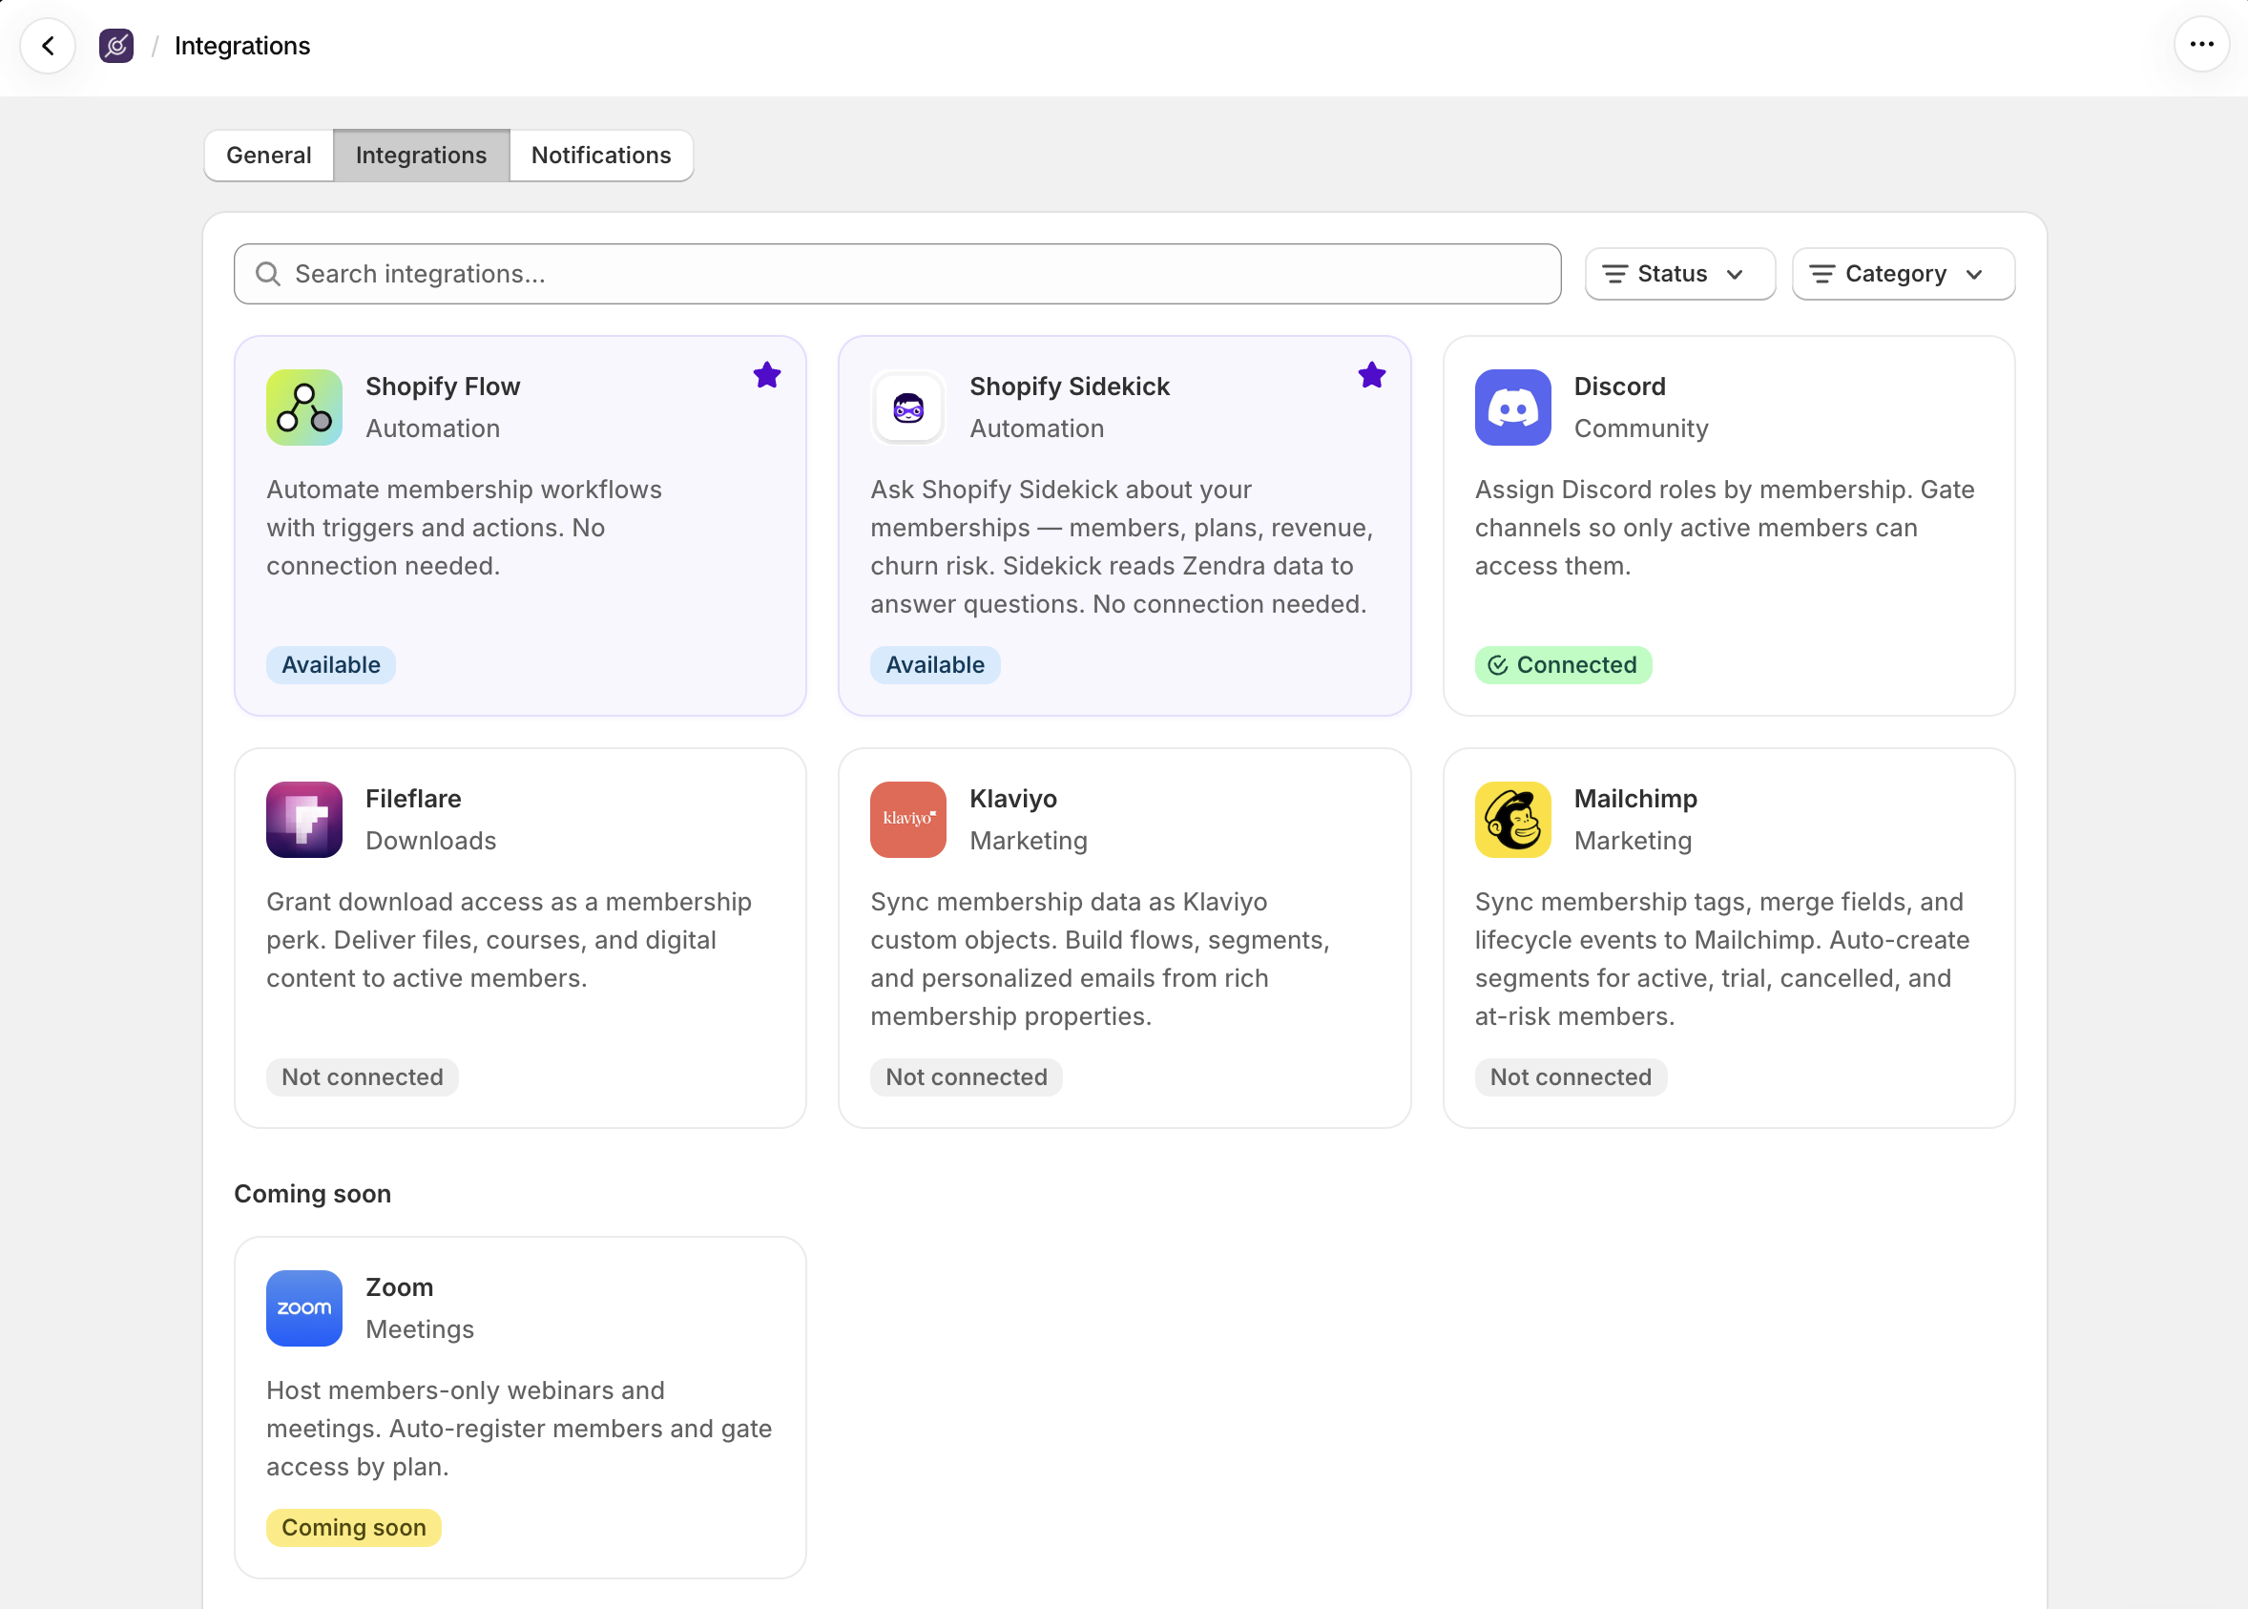This screenshot has height=1609, width=2248.
Task: Click Community category under Discord
Action: (x=1641, y=428)
